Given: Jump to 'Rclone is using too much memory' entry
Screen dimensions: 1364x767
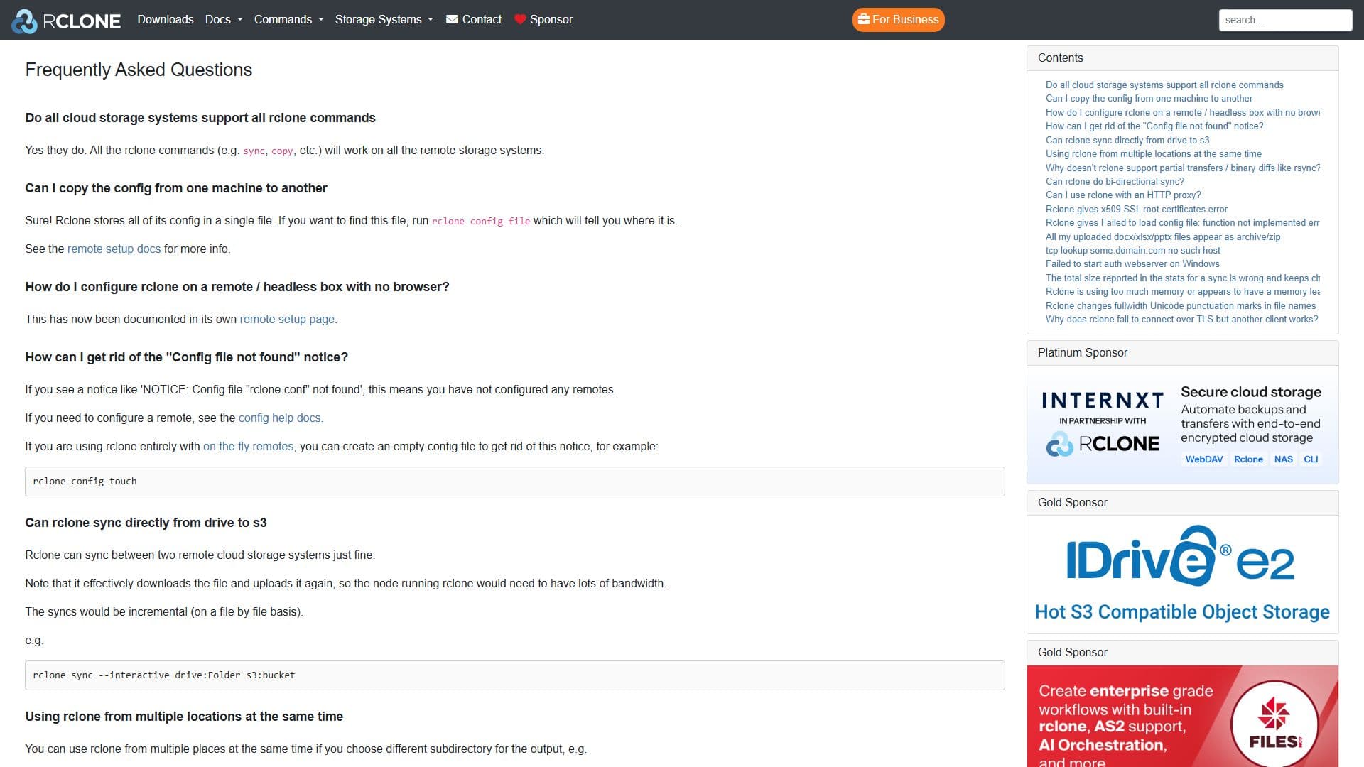Looking at the screenshot, I should coord(1183,292).
